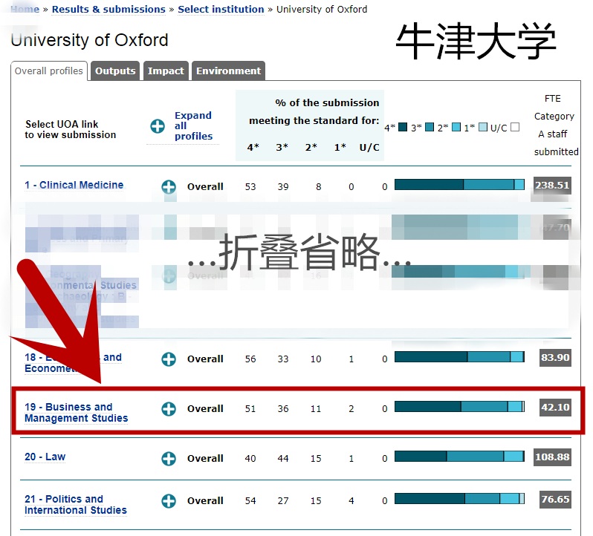This screenshot has height=536, width=593.
Task: Expand the Clinical Medicine profile plus icon
Action: point(168,186)
